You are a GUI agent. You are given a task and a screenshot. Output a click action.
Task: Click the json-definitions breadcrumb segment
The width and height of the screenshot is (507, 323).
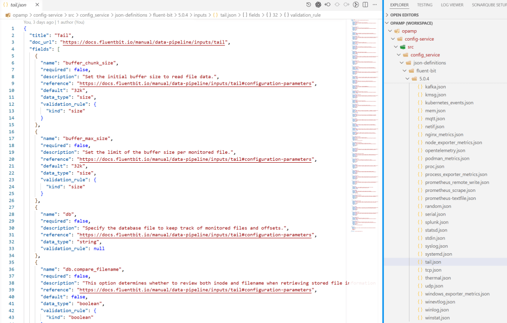[x=131, y=15]
